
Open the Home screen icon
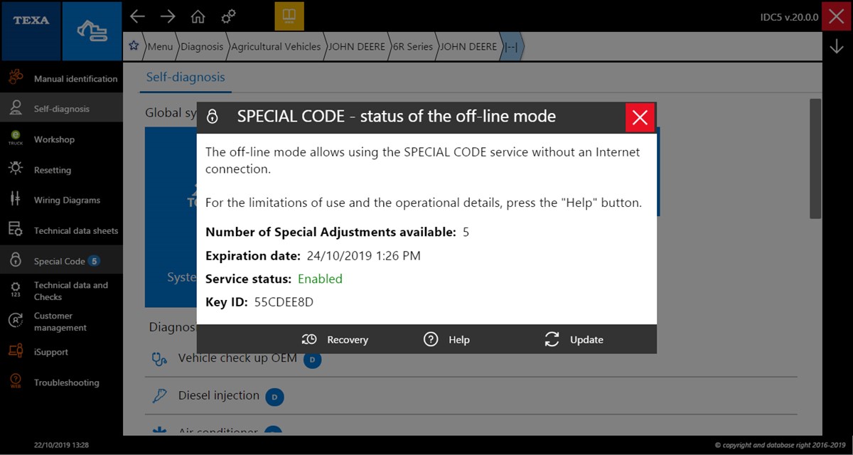click(198, 16)
